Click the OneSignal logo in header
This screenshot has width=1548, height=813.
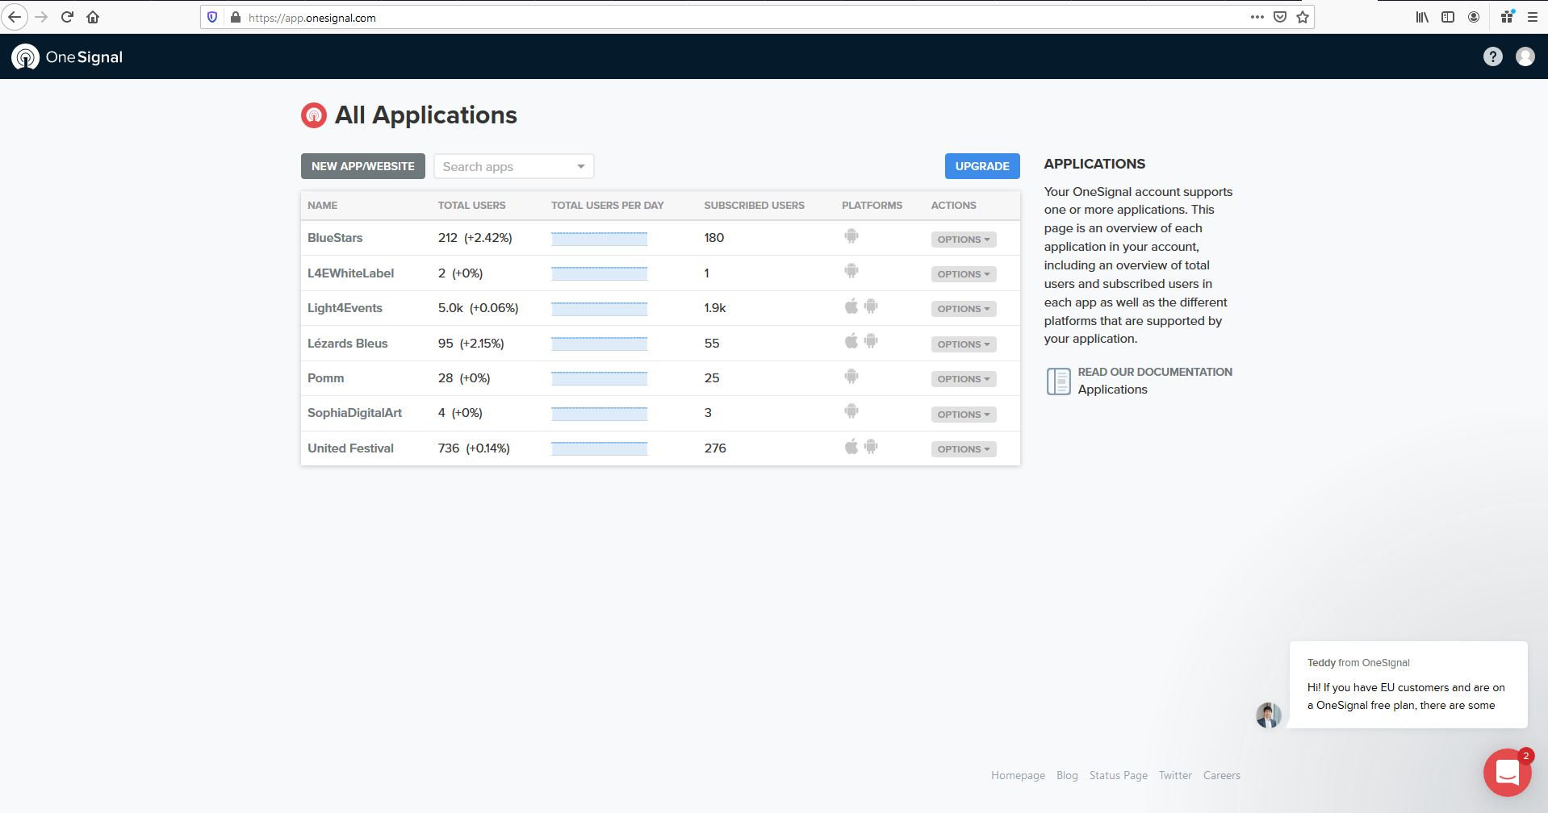[67, 56]
